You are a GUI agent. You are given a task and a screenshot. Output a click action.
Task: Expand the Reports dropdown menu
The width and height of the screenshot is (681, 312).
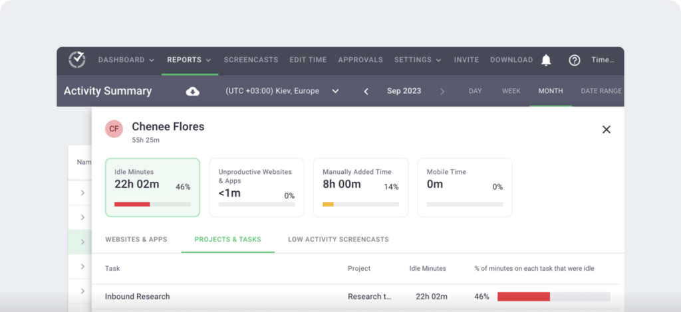click(x=190, y=60)
